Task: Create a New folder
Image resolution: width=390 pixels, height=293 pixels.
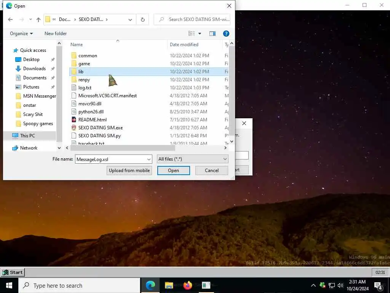Action: pos(56,34)
